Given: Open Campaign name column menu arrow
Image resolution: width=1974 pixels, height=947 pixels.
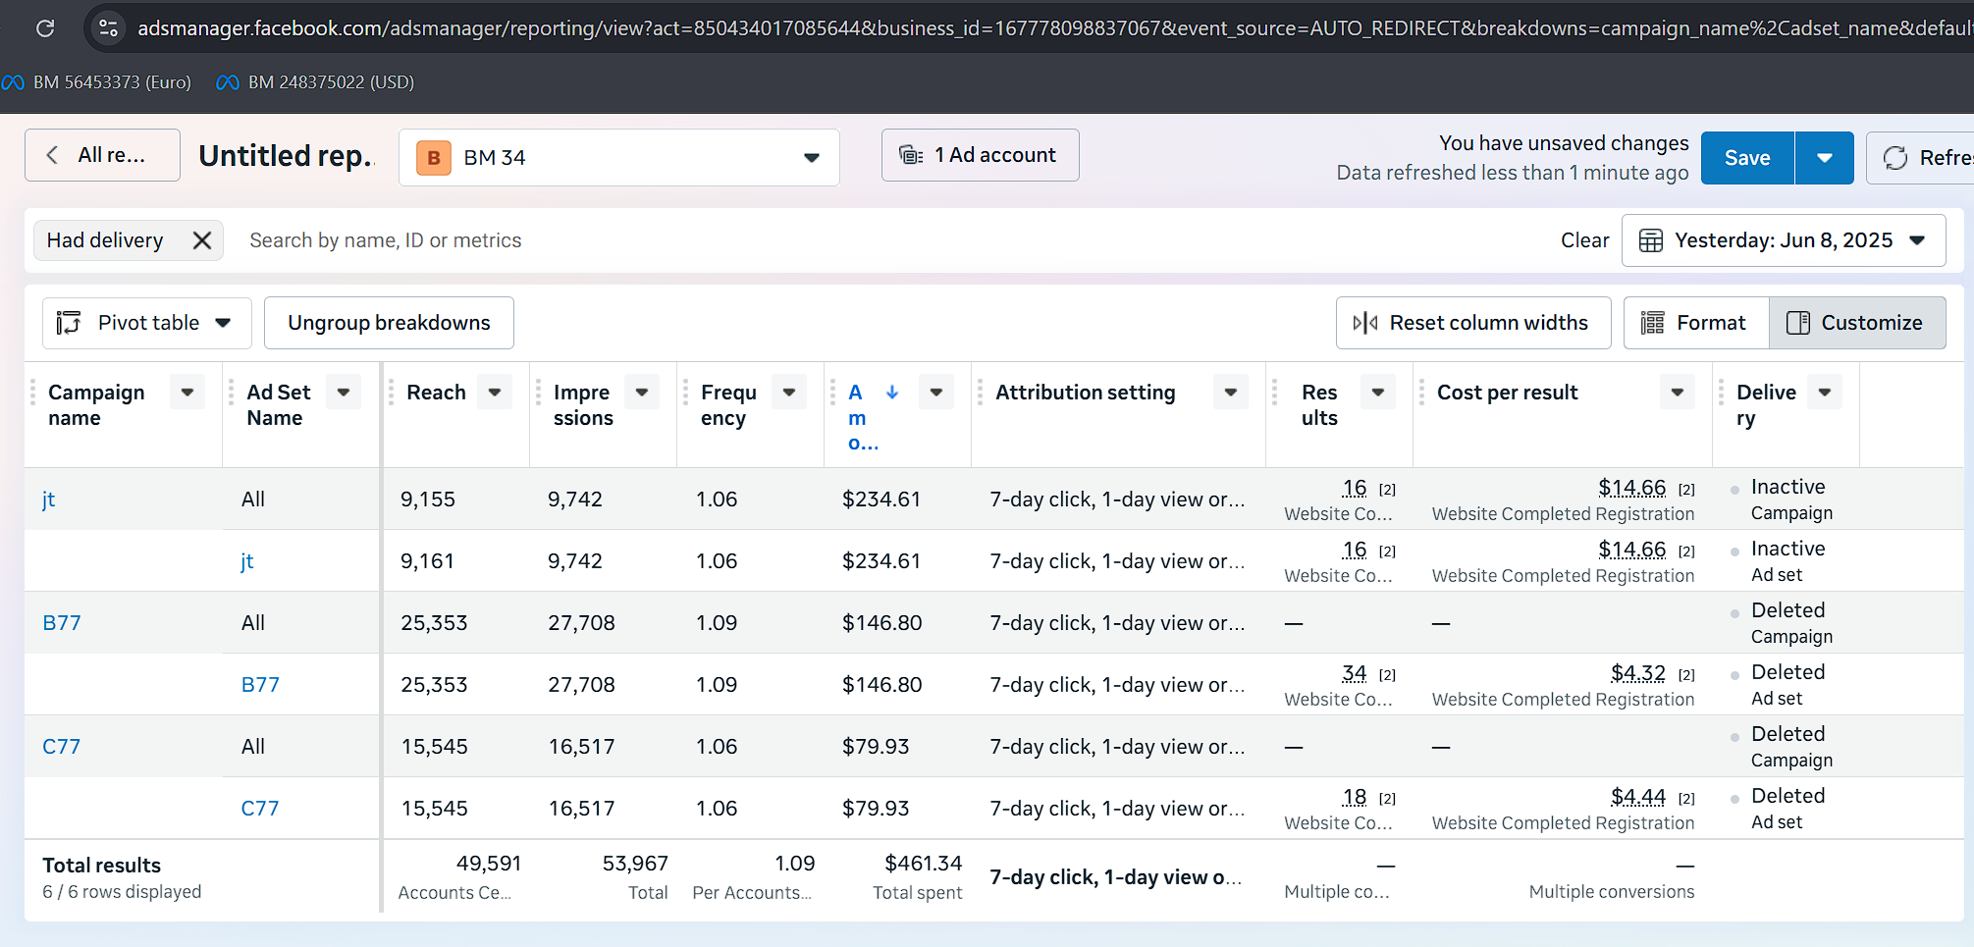Looking at the screenshot, I should 187,392.
